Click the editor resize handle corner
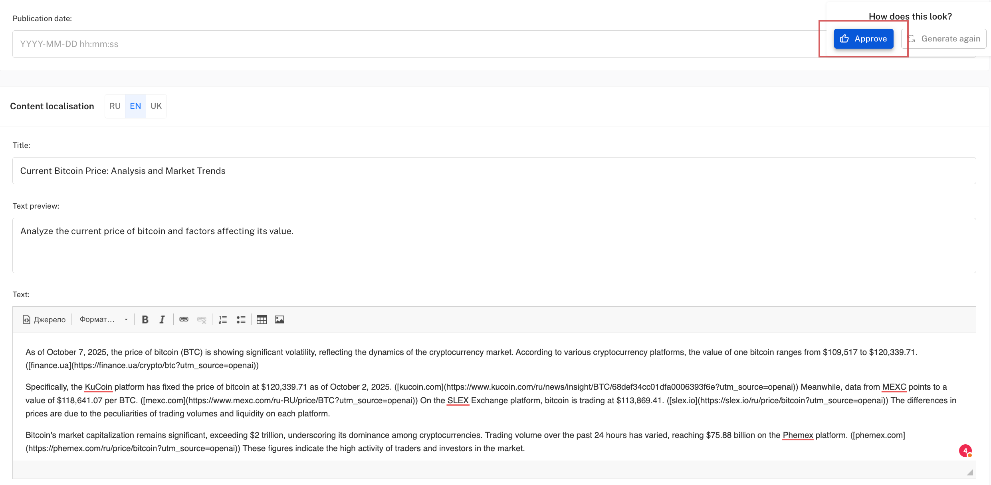Screen dimensions: 991x485 tap(970, 472)
